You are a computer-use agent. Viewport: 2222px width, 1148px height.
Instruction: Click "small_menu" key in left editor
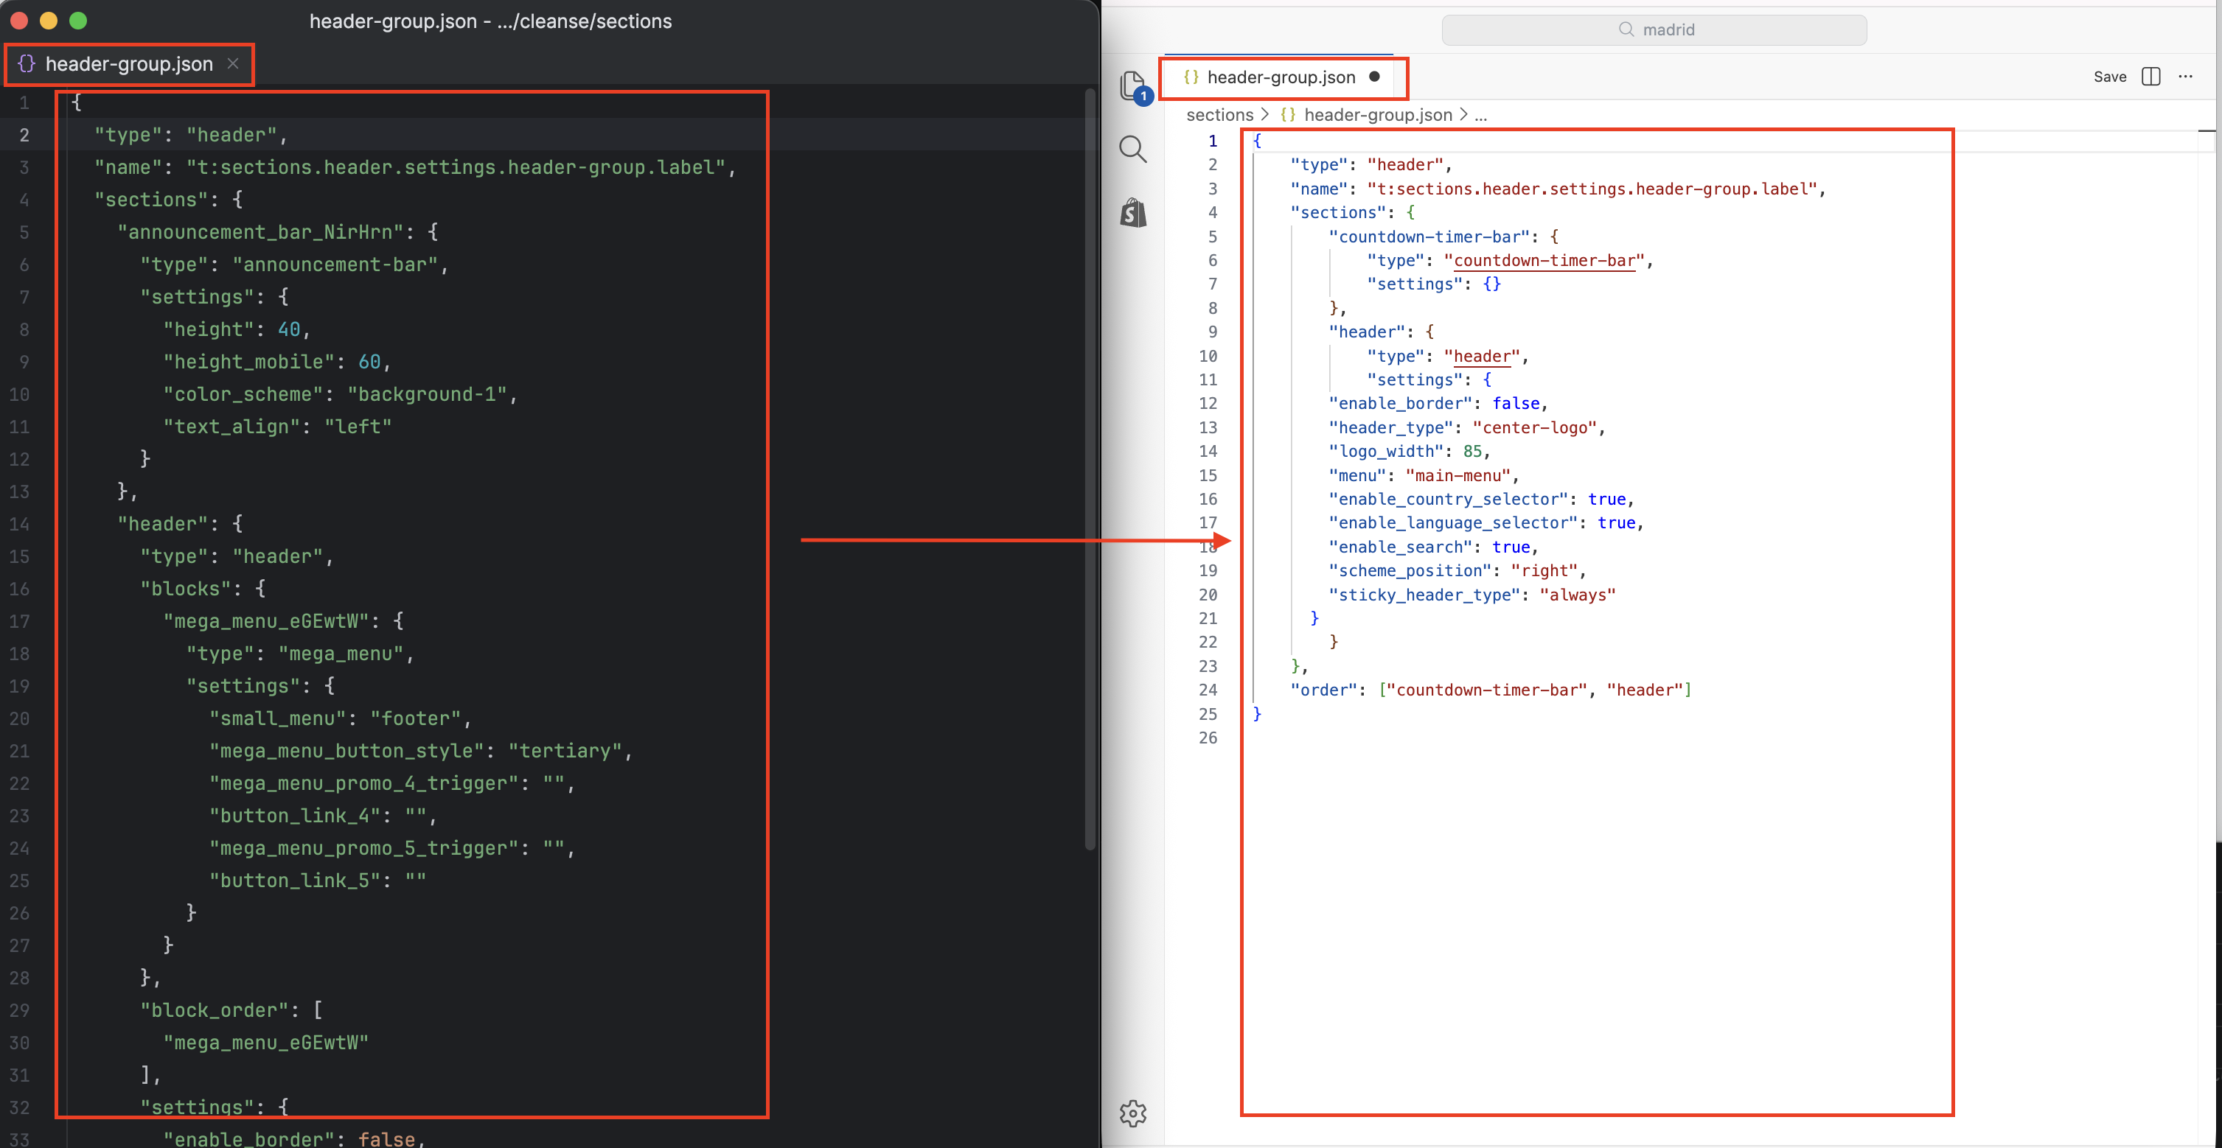278,719
